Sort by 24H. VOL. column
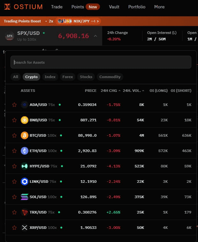Screen dimensions: 198x242 pyautogui.click(x=133, y=91)
